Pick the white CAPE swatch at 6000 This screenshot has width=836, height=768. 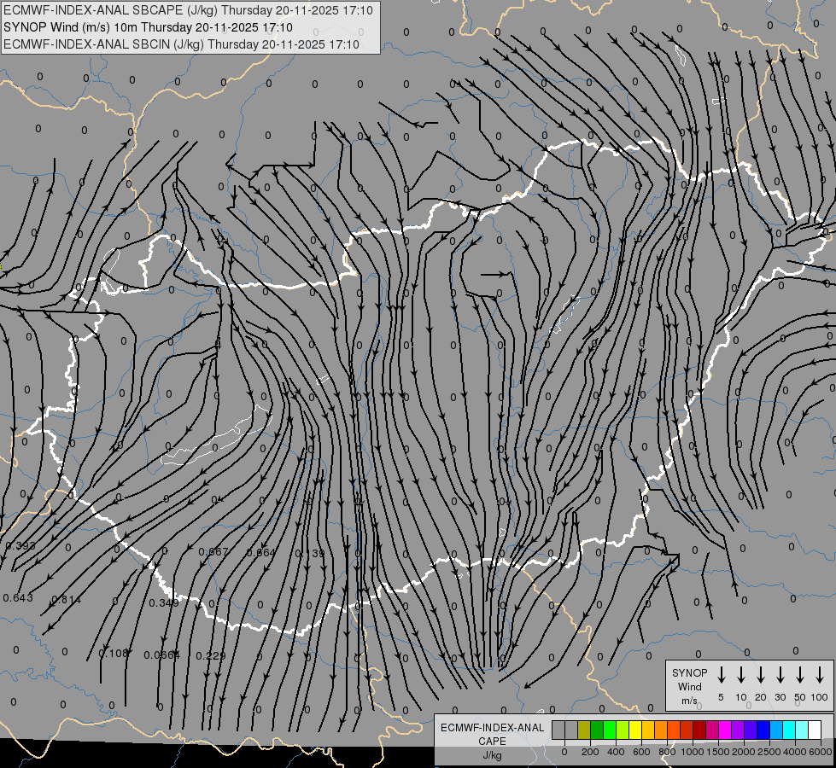815,730
